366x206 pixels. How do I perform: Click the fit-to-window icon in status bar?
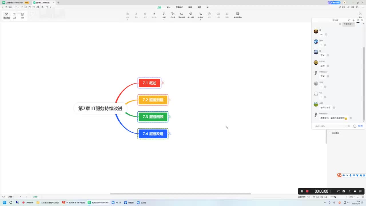pyautogui.click(x=359, y=197)
